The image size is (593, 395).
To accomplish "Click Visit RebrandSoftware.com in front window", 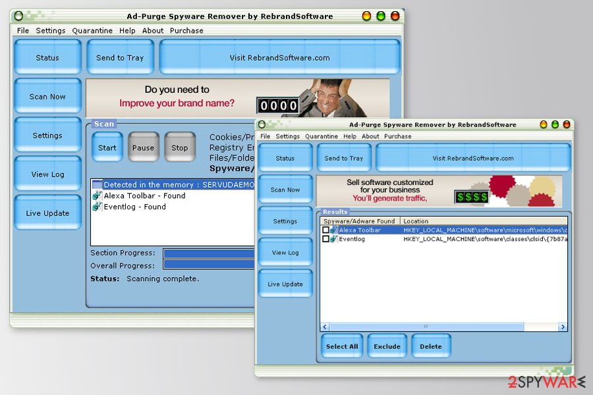I will coord(473,158).
